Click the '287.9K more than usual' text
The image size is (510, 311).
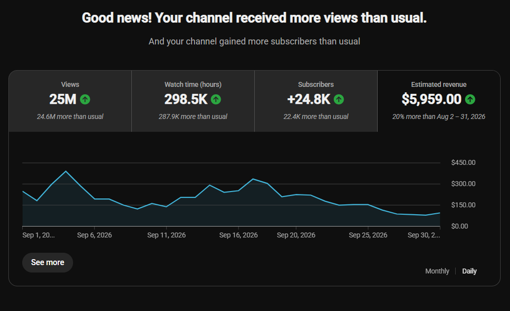[x=193, y=117]
